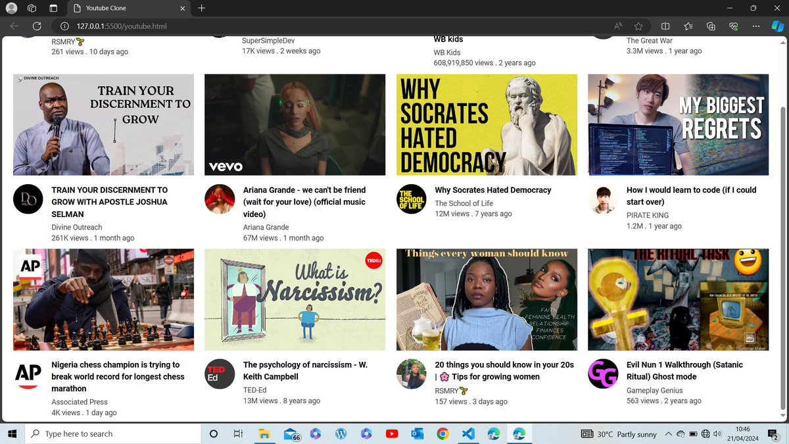Click the Read aloud icon

pyautogui.click(x=618, y=26)
